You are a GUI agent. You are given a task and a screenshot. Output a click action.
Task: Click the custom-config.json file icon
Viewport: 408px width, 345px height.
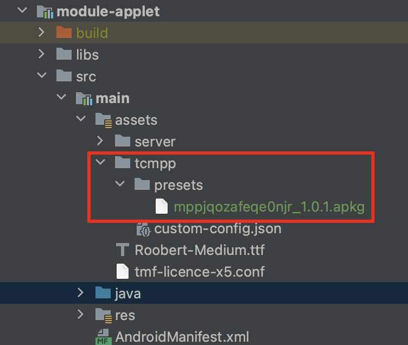pos(143,228)
